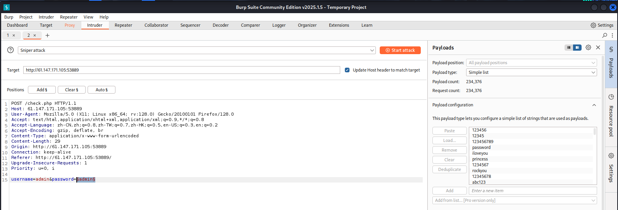Open the View menu
Image resolution: width=618 pixels, height=210 pixels.
(x=88, y=17)
